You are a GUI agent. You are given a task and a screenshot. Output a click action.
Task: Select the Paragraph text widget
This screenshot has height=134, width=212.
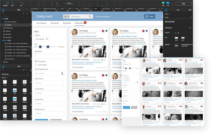(15, 116)
